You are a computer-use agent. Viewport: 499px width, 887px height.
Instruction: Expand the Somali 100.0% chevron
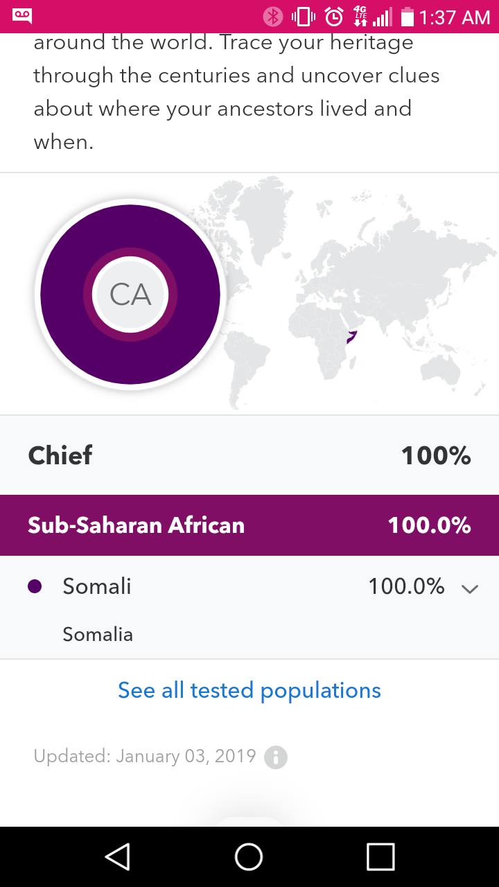(x=470, y=589)
